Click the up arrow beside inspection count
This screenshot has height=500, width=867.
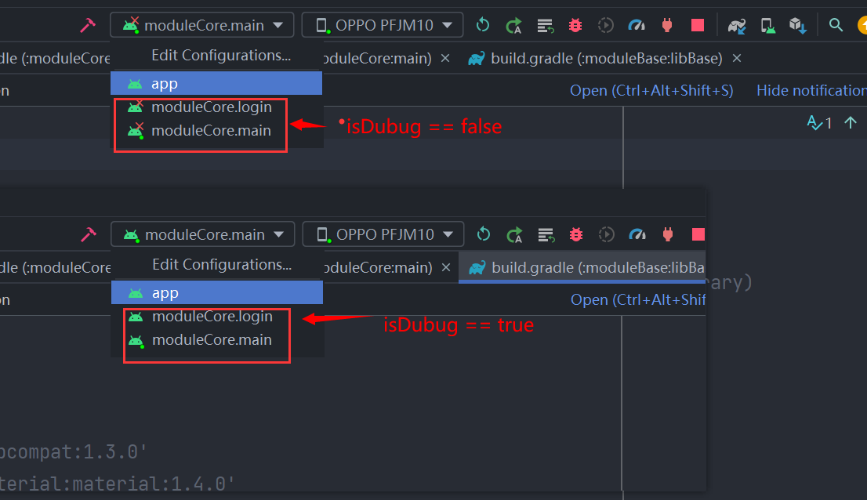coord(851,123)
